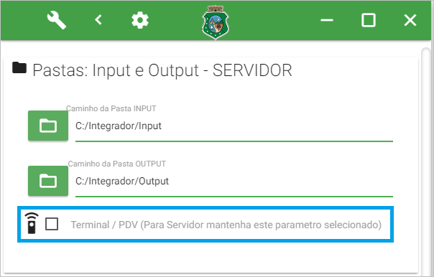Viewport: 434px width, 277px height.
Task: Open the gear settings icon
Action: click(140, 20)
